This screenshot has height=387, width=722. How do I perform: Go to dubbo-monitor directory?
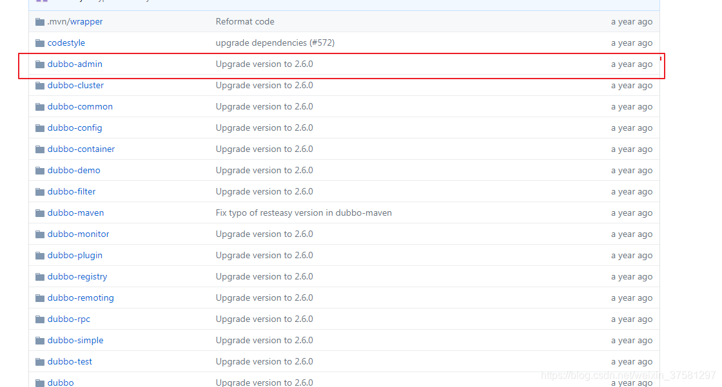point(78,234)
